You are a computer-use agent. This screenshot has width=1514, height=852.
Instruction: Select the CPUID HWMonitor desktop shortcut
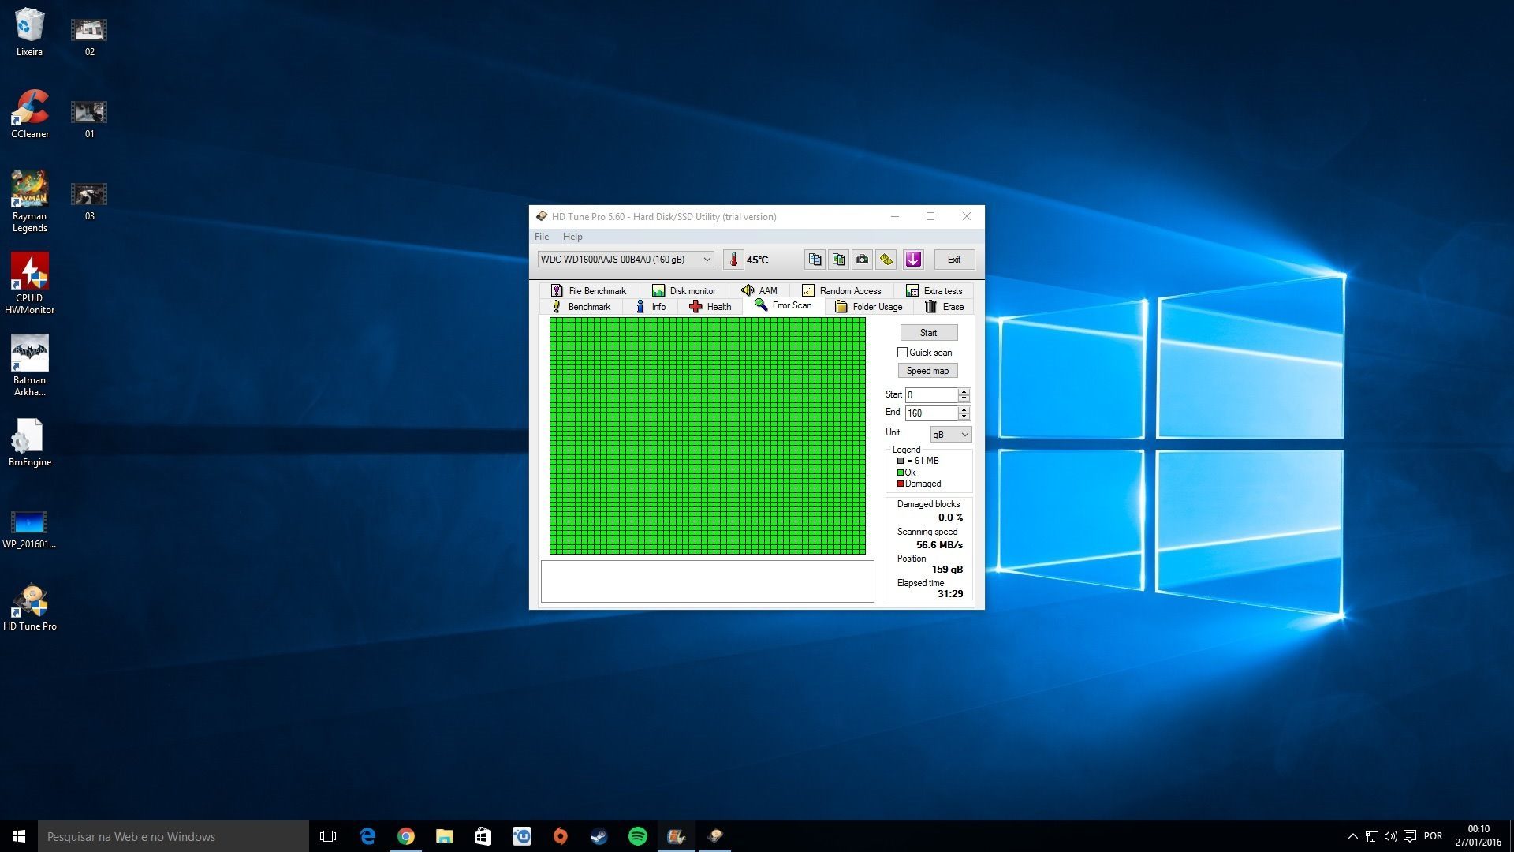coord(29,283)
